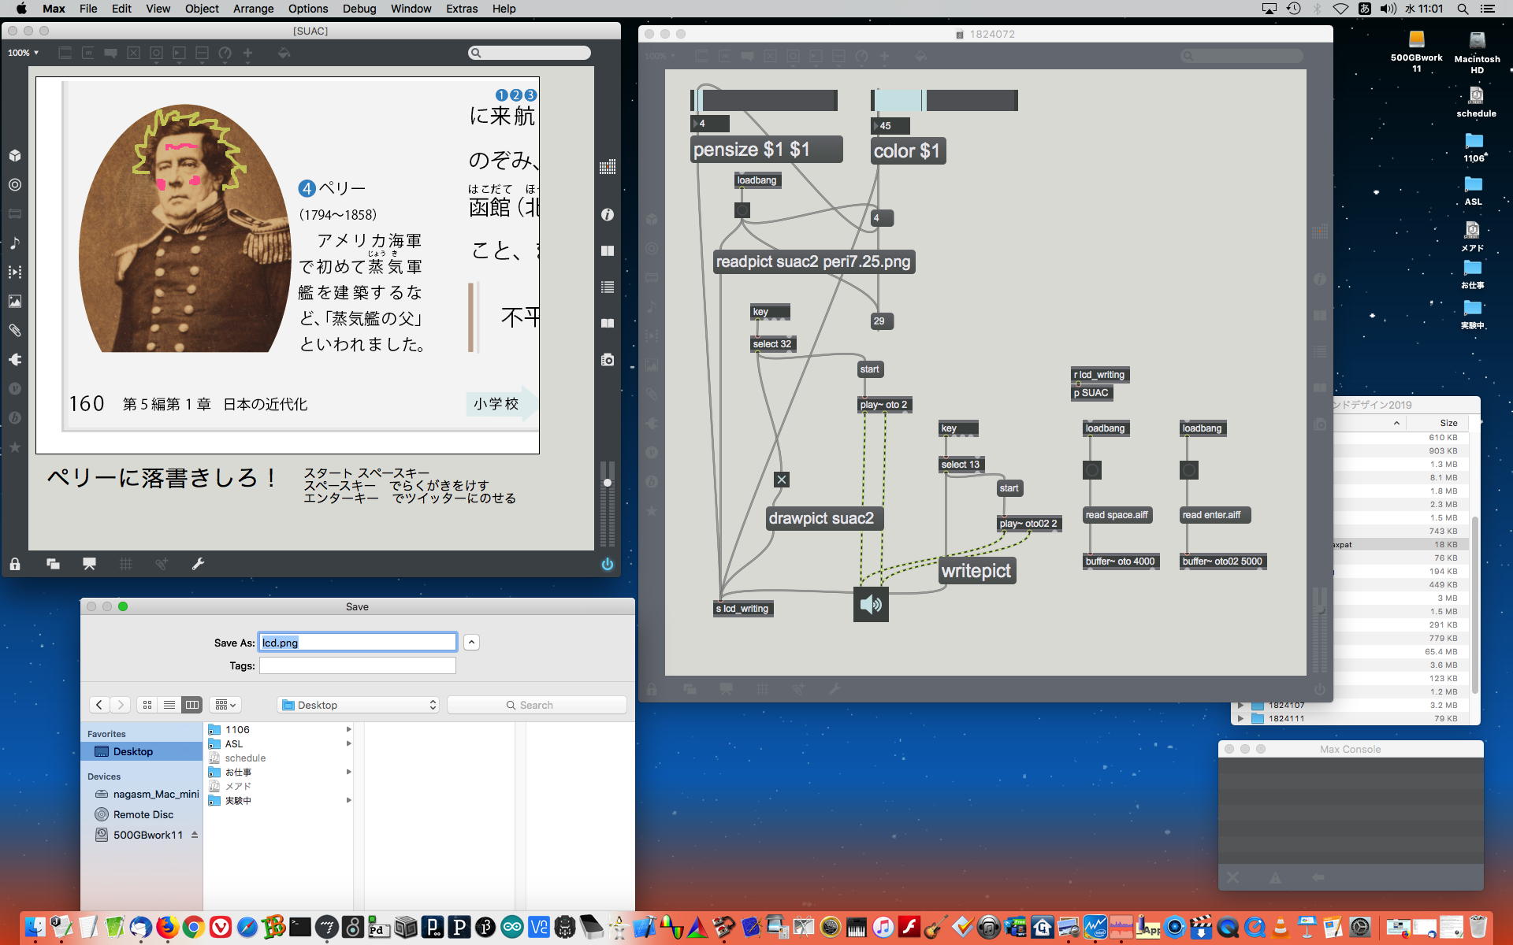This screenshot has width=1513, height=945.
Task: Open the 1106 folder in file list
Action: (x=237, y=730)
